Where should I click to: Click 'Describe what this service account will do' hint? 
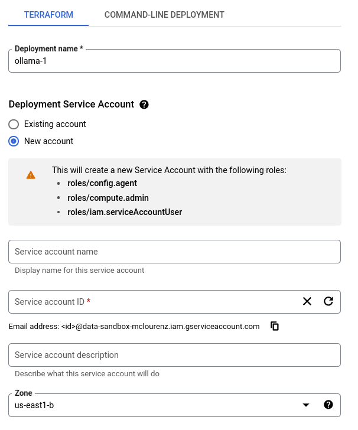click(x=87, y=374)
